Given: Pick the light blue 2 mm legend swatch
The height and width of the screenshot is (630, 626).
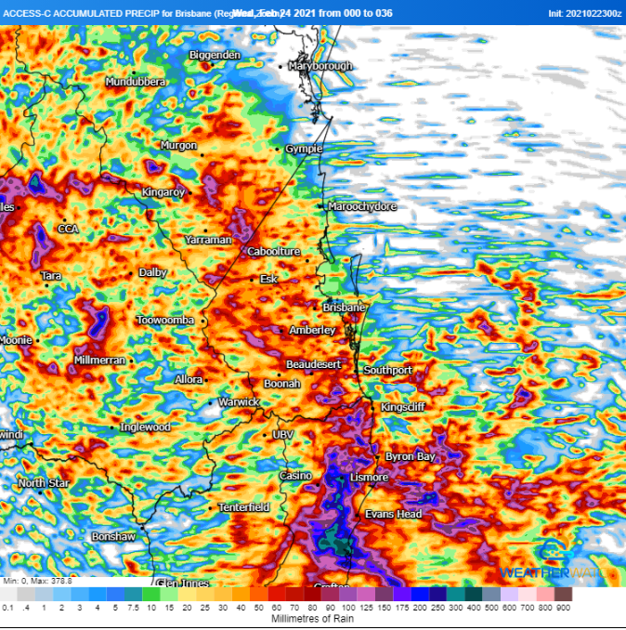Looking at the screenshot, I should [x=62, y=595].
